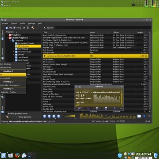Screen dimensions: 159x159
Task: Click the white folder icon right of seek bar
Action: [139, 116]
